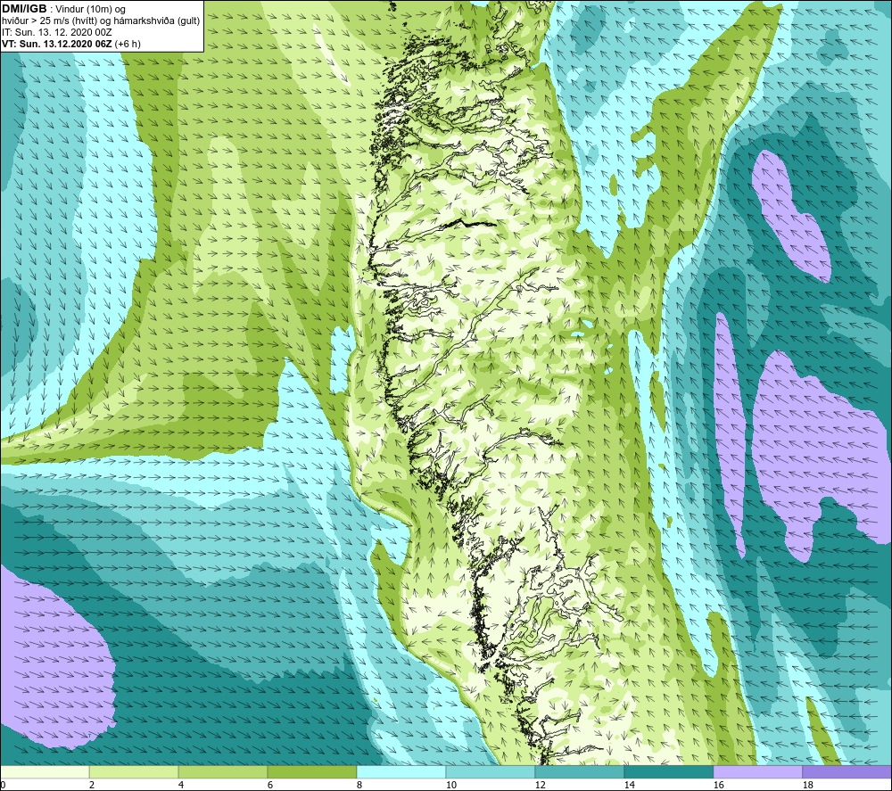Select the 8–10 m/s light cyan swatch
Image resolution: width=892 pixels, height=791 pixels.
tap(401, 772)
